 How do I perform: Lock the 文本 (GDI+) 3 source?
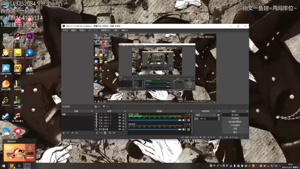click(x=123, y=120)
